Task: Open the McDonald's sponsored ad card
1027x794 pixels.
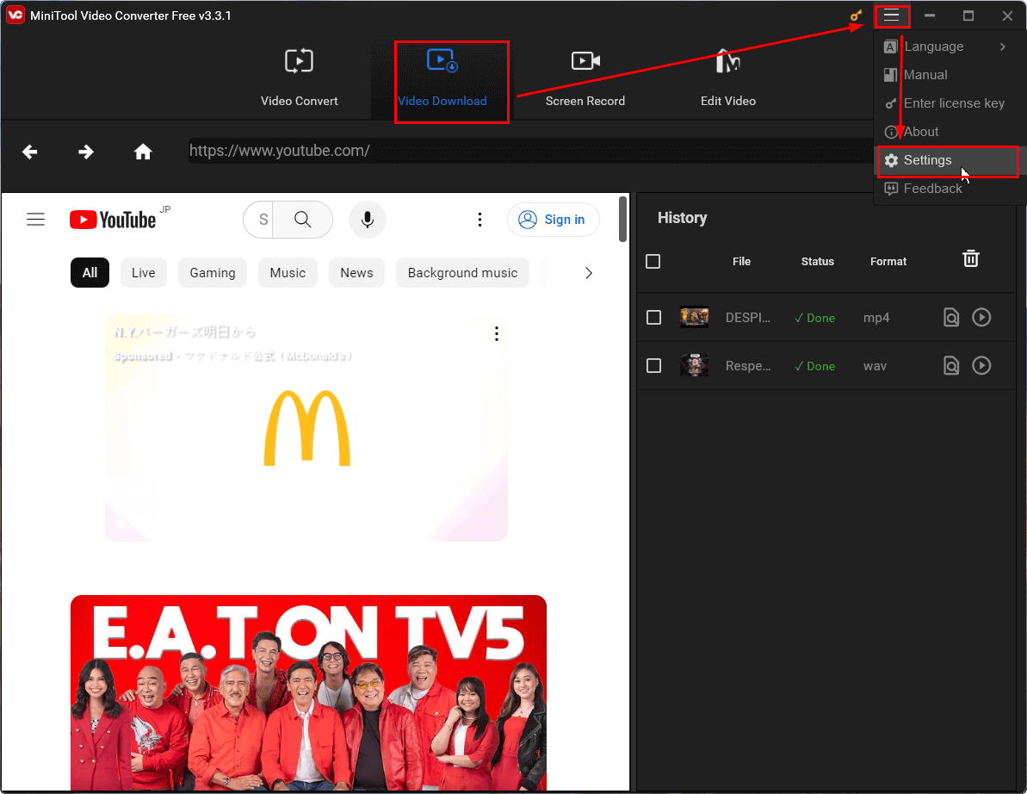Action: [306, 428]
